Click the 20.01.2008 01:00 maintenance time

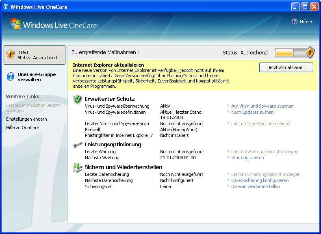(x=178, y=158)
